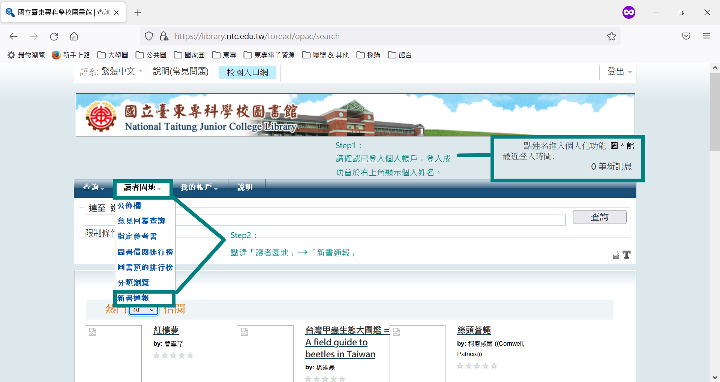Open 台灣甲蟲生態大圖鑑 cover thumbnail
Image resolution: width=720 pixels, height=382 pixels.
click(x=265, y=353)
